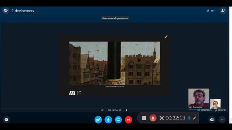Open the MINIATUREN thumbnails view
This screenshot has width=232, height=130.
[x=205, y=110]
